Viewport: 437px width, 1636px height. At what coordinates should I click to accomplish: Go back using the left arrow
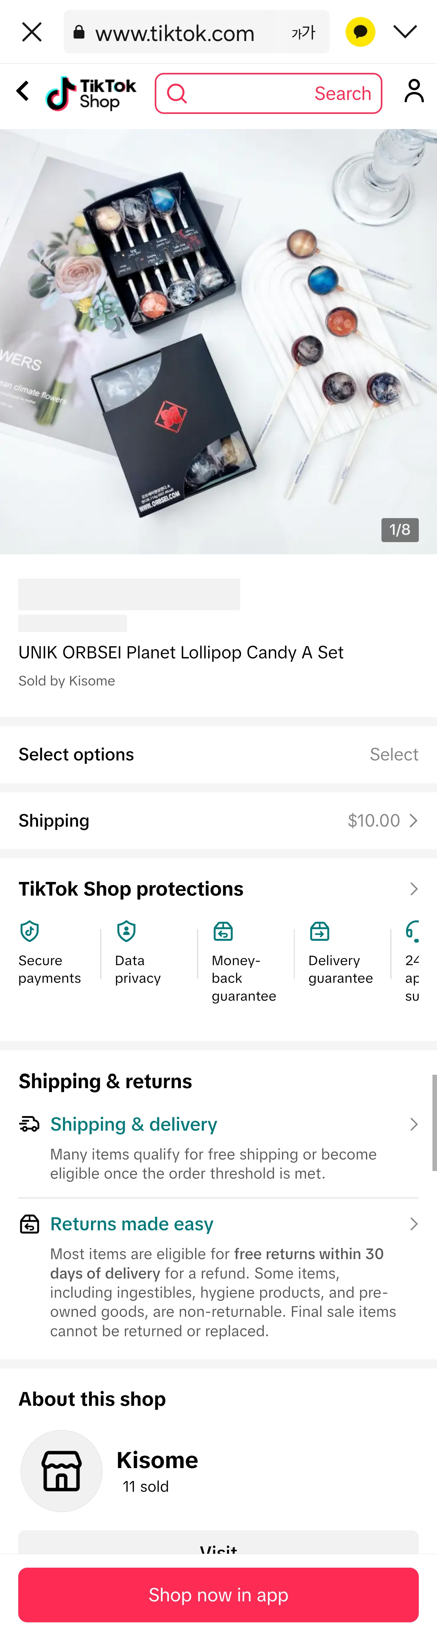click(x=23, y=91)
